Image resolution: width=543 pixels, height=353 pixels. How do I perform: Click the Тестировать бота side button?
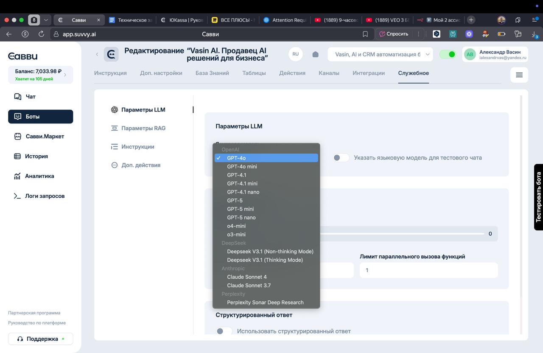pyautogui.click(x=538, y=197)
